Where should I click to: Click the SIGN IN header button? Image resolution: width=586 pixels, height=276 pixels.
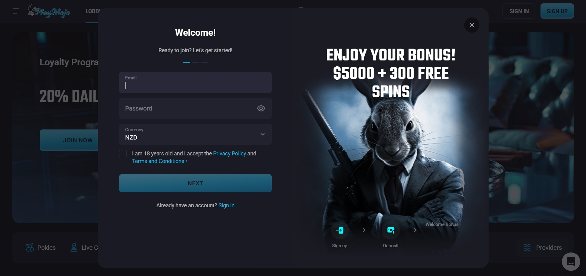(x=519, y=11)
